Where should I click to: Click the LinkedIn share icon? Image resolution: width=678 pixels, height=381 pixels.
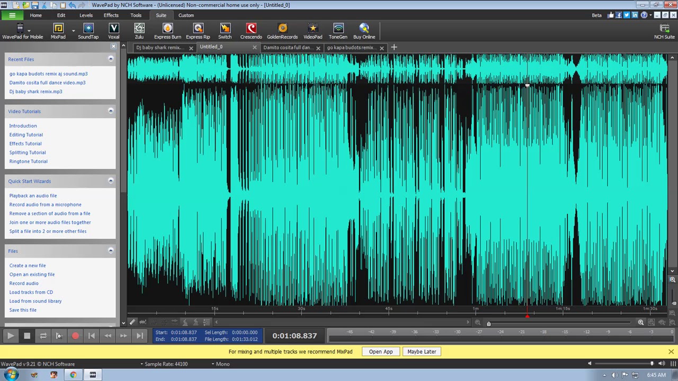[x=635, y=15]
